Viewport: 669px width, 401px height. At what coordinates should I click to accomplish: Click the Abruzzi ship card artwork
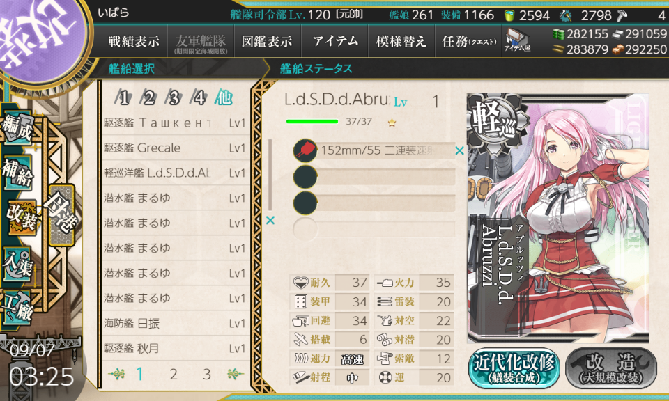[557, 218]
